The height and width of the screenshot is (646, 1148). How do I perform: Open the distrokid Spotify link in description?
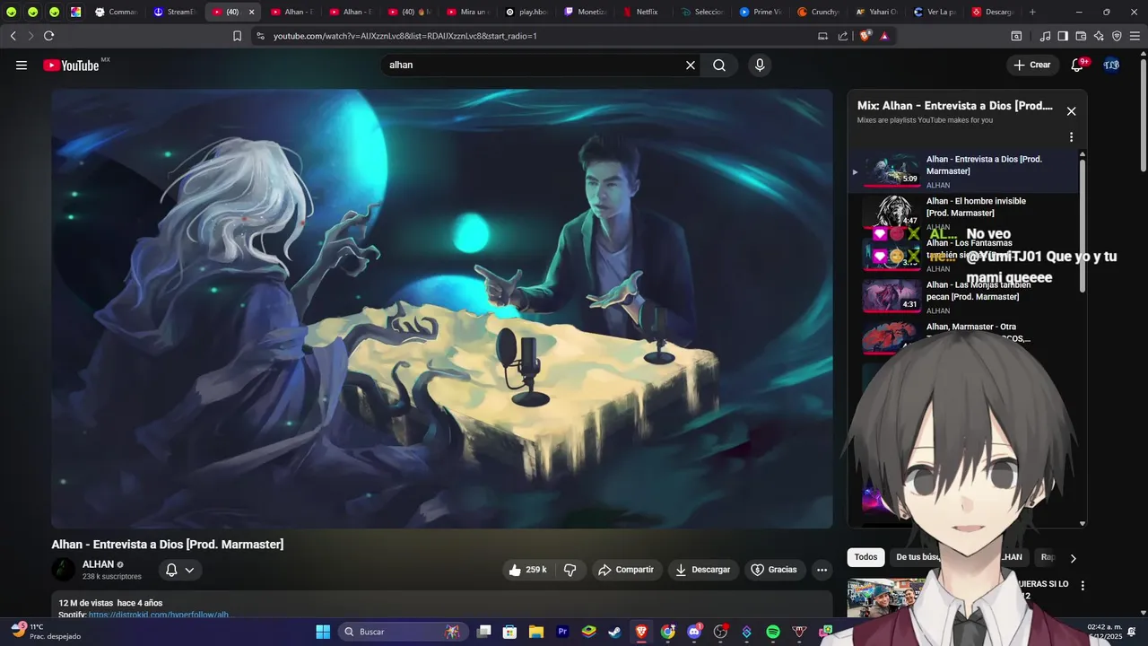click(158, 615)
